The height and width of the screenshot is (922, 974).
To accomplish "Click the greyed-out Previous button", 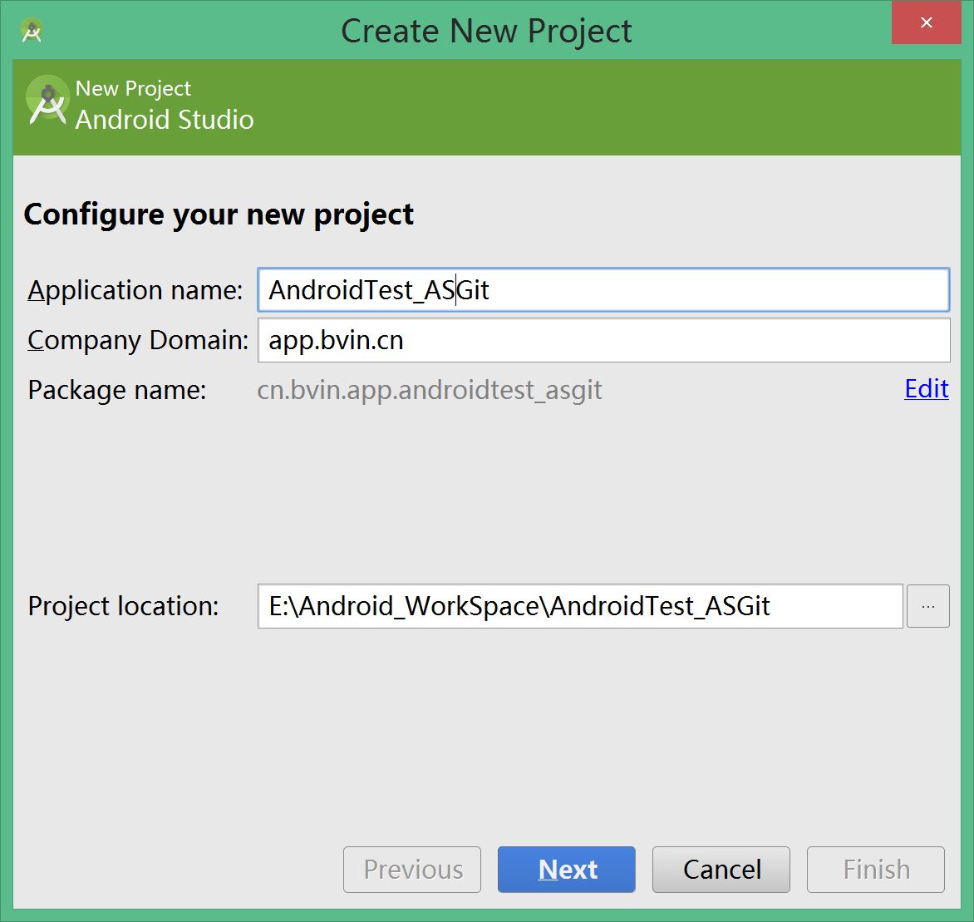I will click(412, 870).
